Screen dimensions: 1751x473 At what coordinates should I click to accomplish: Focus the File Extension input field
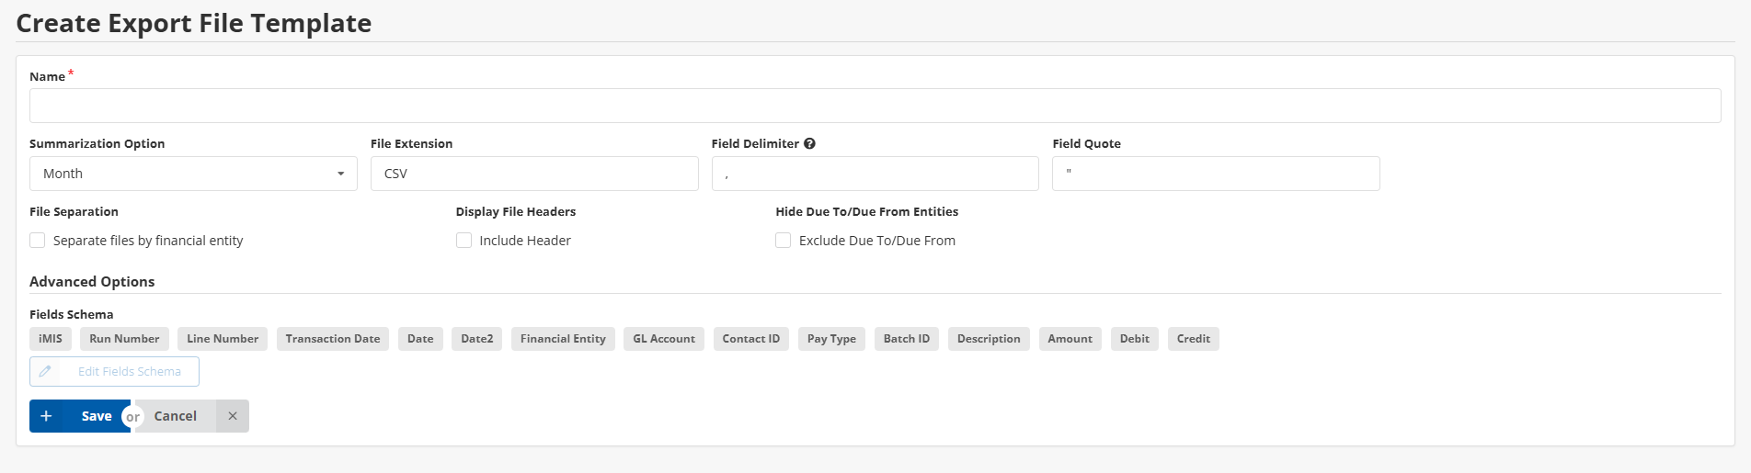click(533, 174)
